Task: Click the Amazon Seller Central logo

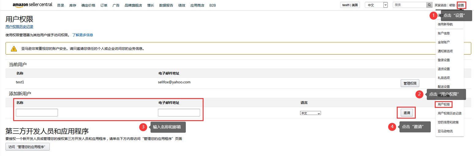Action: tap(32, 5)
